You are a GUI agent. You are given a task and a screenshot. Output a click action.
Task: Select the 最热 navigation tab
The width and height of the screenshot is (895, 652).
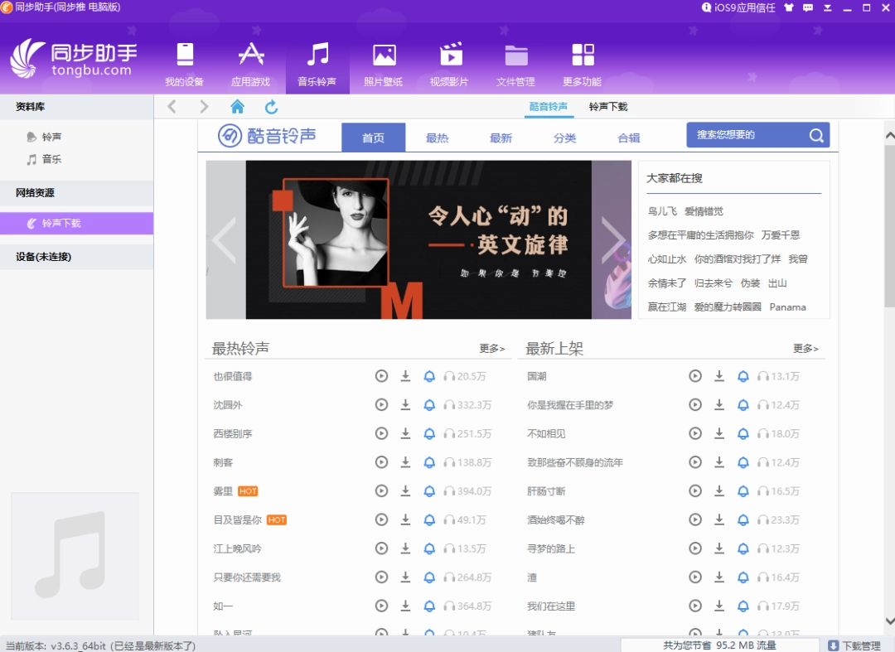pyautogui.click(x=437, y=138)
